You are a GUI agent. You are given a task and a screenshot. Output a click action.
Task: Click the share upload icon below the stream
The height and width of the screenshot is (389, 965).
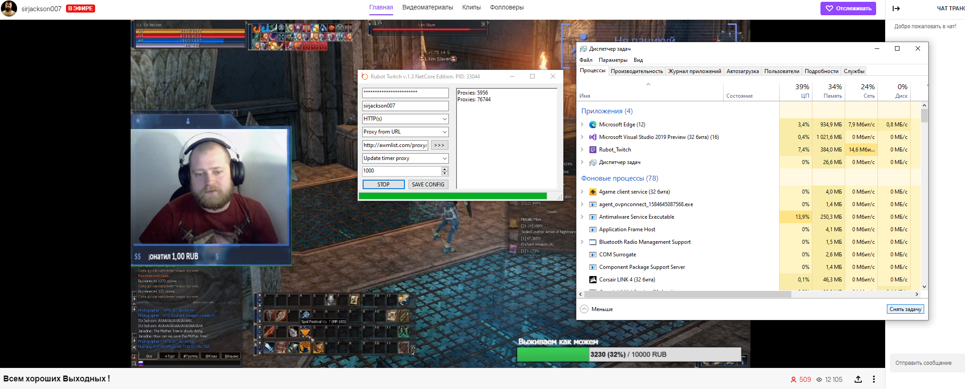tap(858, 379)
